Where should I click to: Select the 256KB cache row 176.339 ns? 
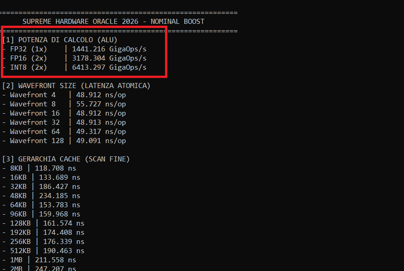(x=43, y=242)
